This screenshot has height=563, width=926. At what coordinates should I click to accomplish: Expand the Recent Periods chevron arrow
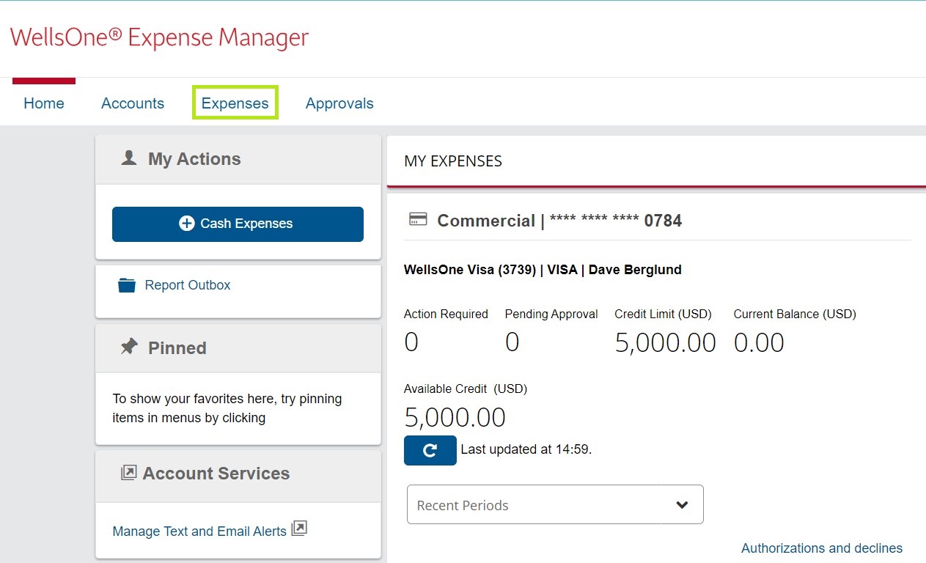point(681,504)
